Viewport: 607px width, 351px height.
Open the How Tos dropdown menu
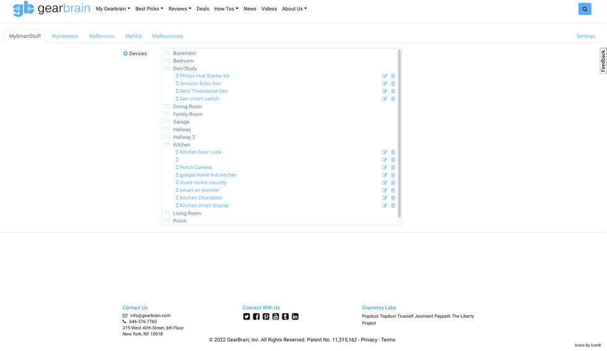click(227, 9)
